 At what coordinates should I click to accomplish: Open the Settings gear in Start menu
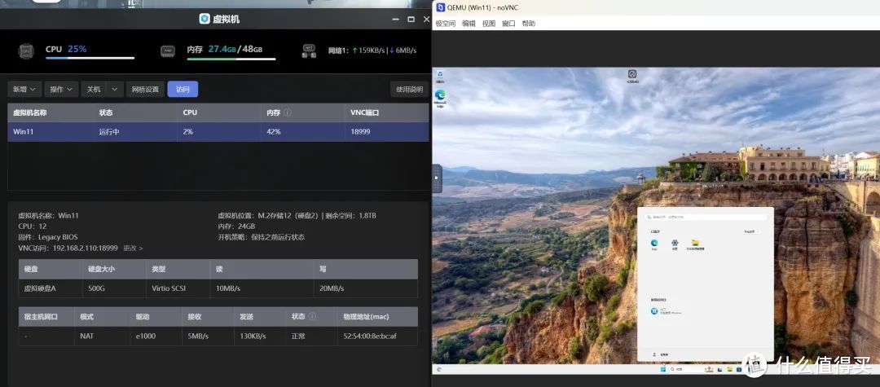pyautogui.click(x=675, y=244)
